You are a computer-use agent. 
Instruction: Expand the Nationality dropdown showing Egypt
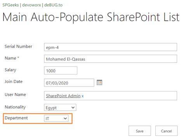pyautogui.click(x=60, y=107)
